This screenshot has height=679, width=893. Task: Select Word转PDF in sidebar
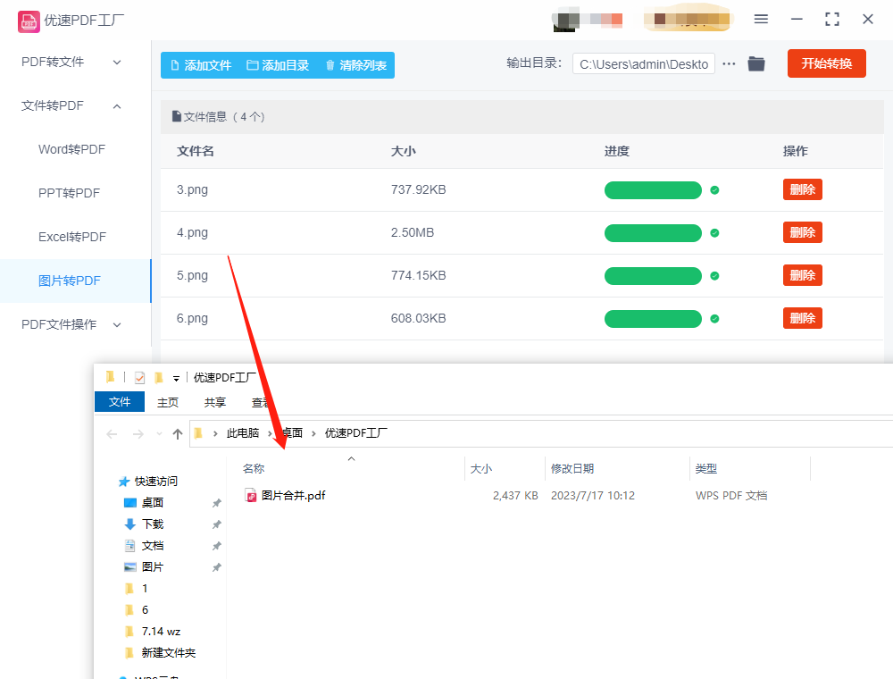(71, 149)
